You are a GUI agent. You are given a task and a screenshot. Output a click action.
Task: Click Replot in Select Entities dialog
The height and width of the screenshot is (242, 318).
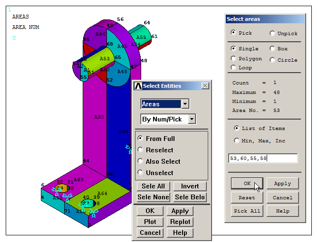coord(180,222)
